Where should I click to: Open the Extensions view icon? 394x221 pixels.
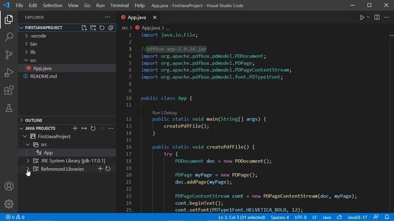coord(9,90)
